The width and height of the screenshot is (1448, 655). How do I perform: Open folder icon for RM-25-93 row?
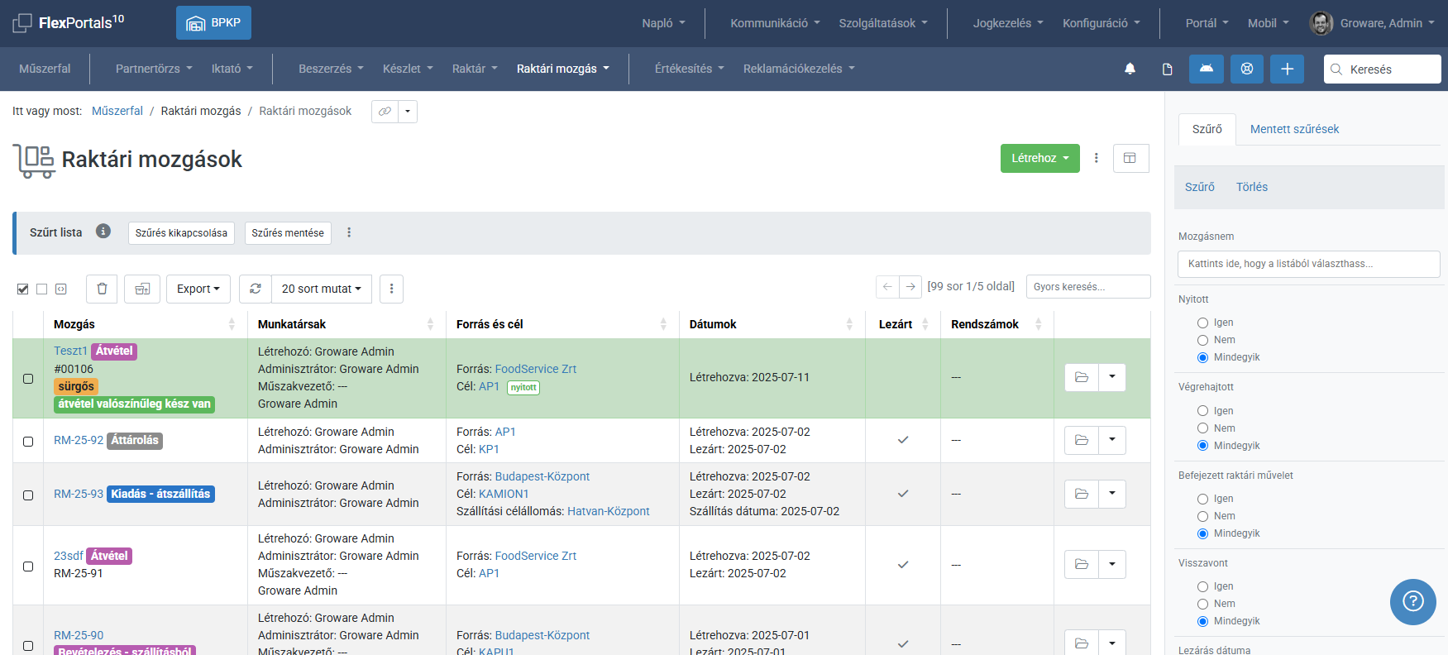click(1082, 494)
